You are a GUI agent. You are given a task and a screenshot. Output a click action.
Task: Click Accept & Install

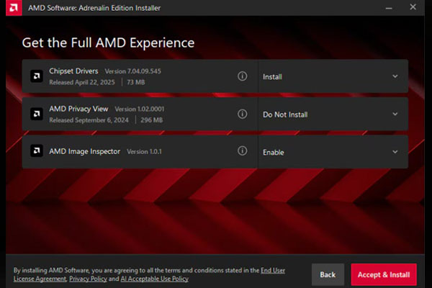384,274
